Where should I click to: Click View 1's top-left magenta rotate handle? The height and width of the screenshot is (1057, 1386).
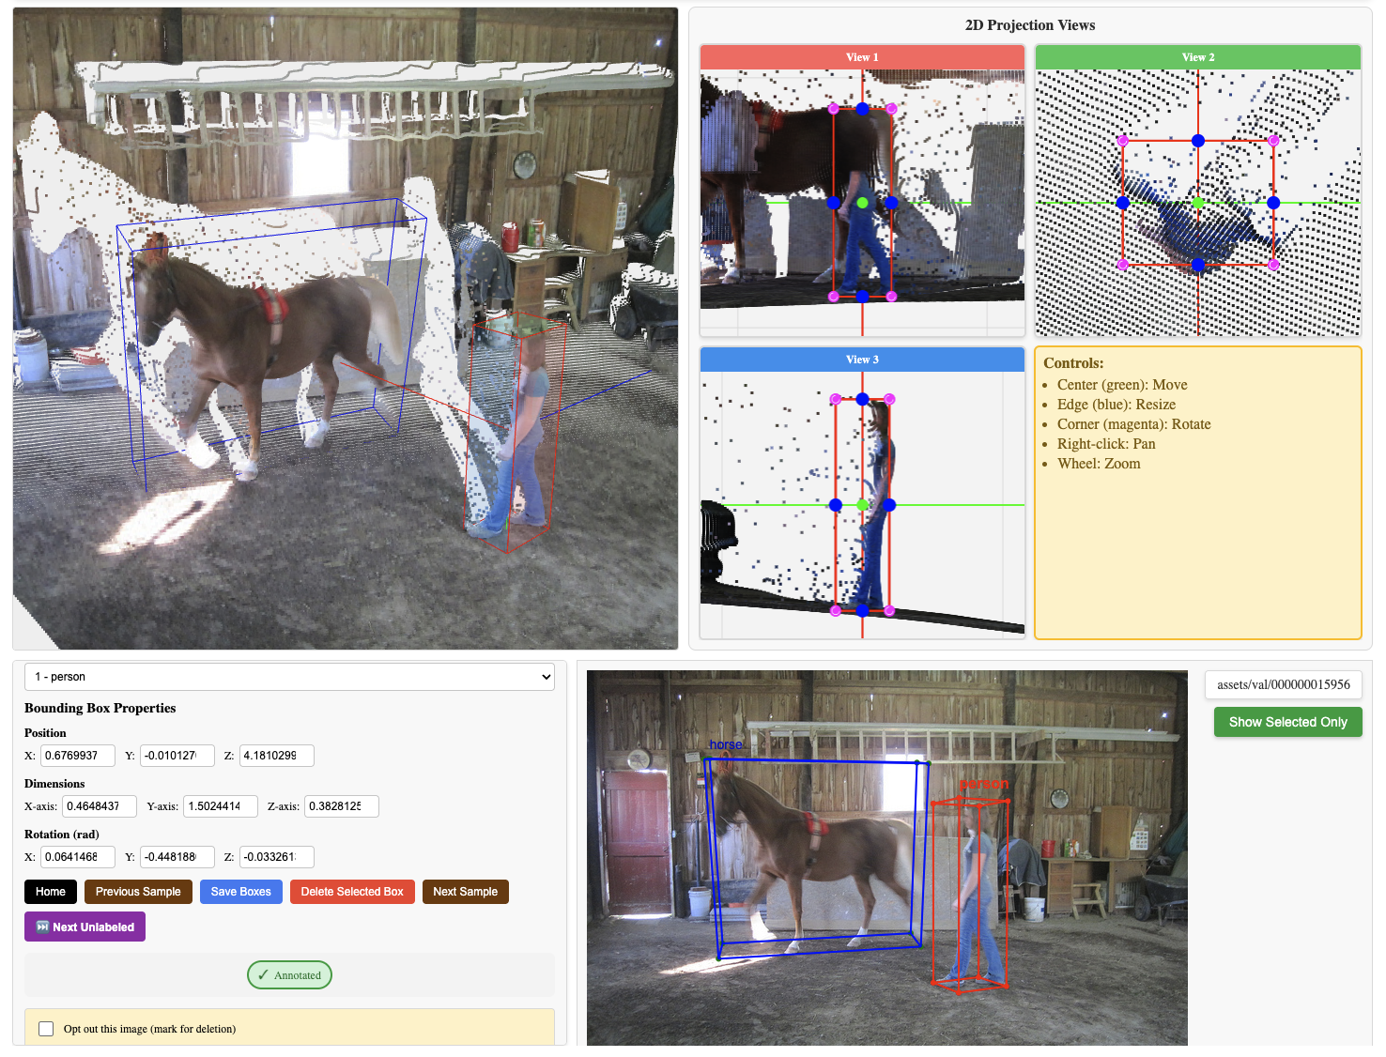tap(833, 109)
